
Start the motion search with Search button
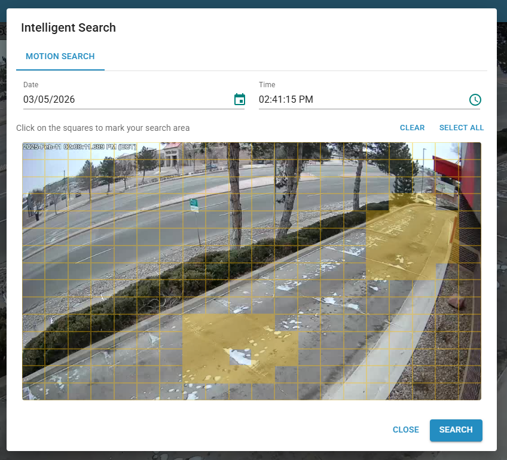click(456, 430)
